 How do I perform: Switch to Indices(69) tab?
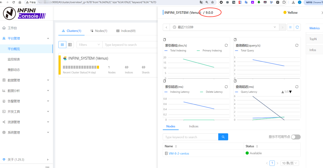[x=126, y=31]
